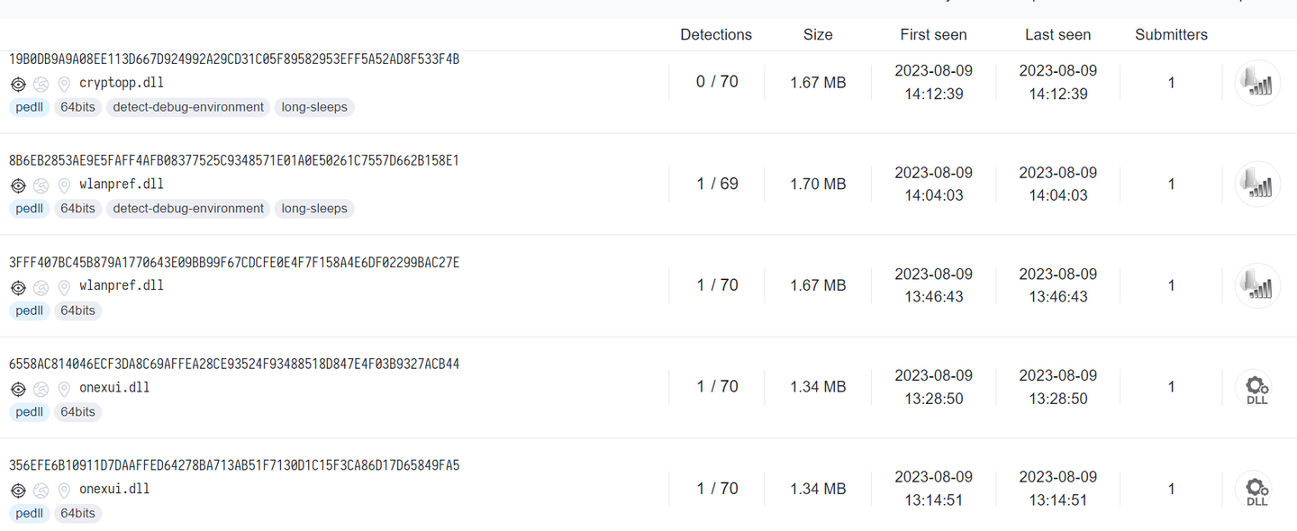Image resolution: width=1297 pixels, height=531 pixels.
Task: Click the file type thumbnail in the 3FFF407B row
Action: point(1257,286)
